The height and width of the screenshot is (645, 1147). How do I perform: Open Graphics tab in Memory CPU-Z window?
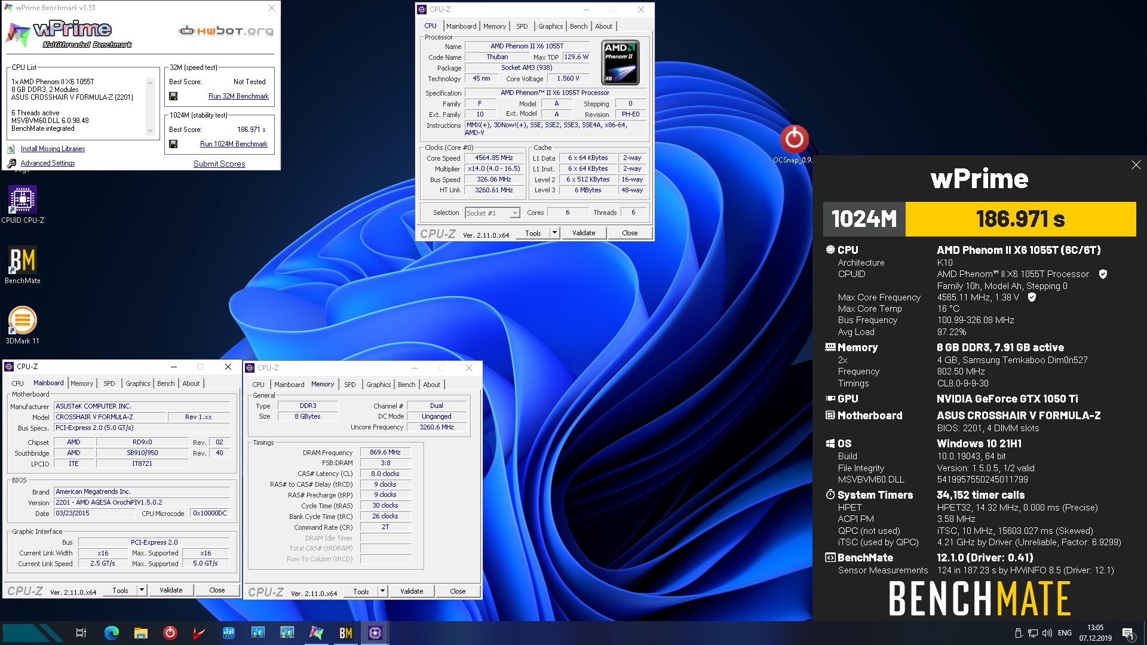coord(378,385)
